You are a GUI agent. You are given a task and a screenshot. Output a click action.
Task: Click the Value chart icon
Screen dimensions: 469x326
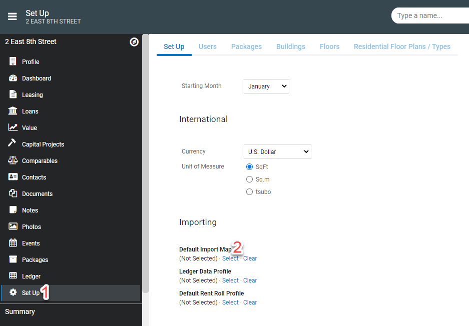13,127
